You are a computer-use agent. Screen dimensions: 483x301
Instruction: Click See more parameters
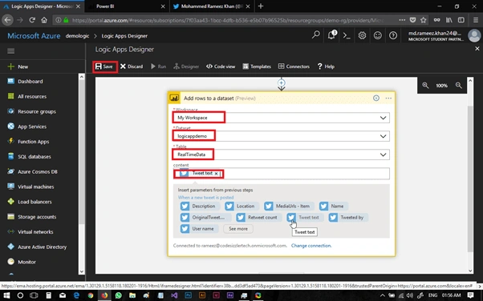[238, 229]
